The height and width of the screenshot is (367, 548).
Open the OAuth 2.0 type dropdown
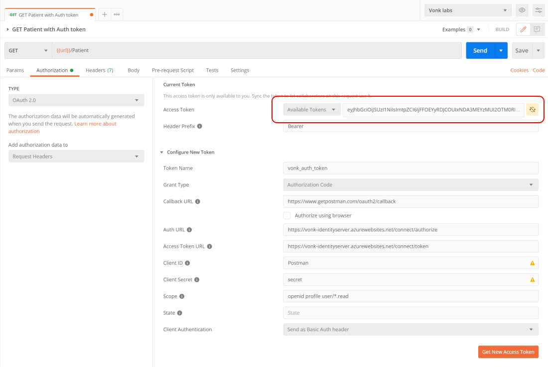(76, 100)
